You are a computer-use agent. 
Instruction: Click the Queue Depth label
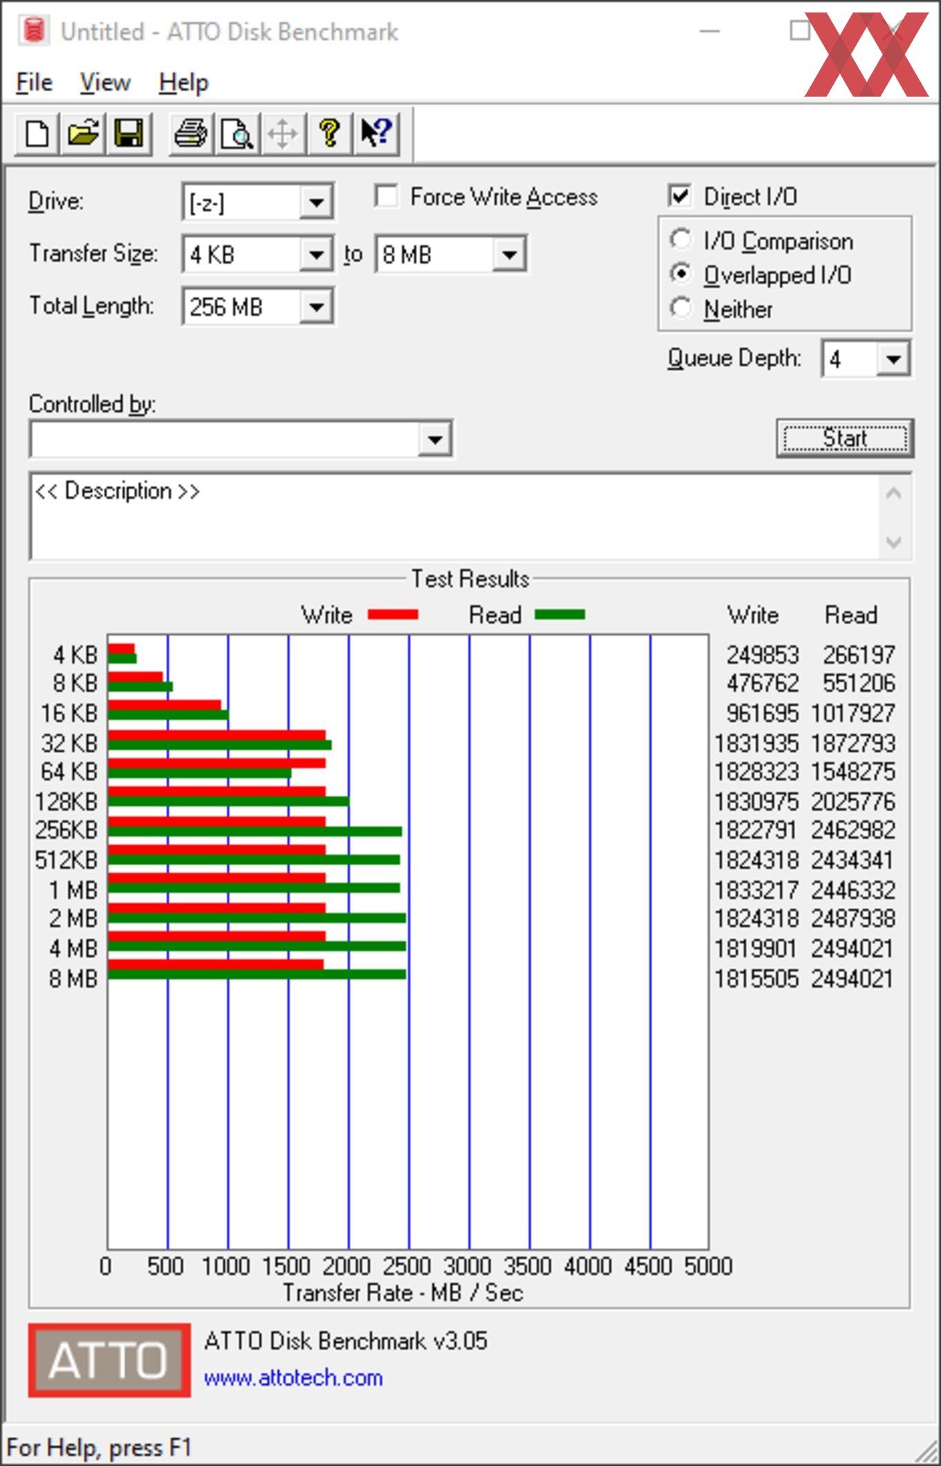click(734, 358)
